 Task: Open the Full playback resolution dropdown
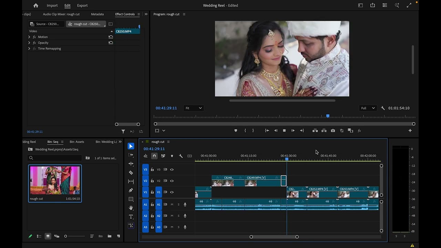368,108
